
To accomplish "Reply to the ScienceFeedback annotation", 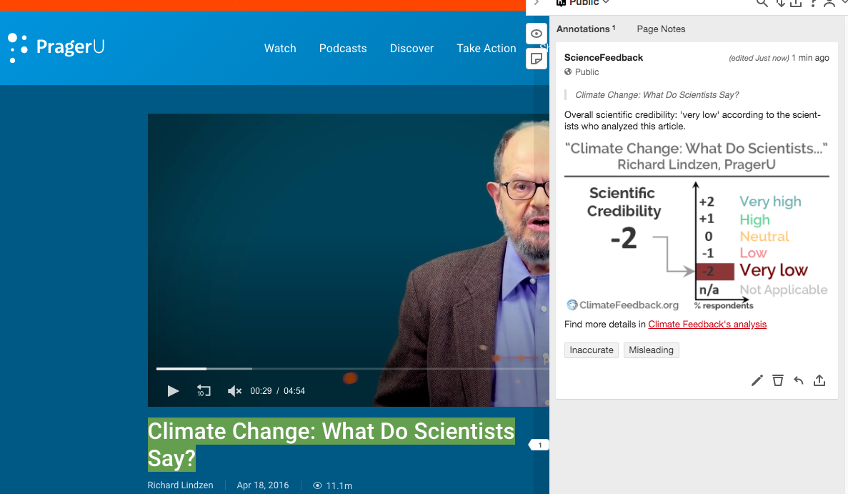I will click(798, 380).
